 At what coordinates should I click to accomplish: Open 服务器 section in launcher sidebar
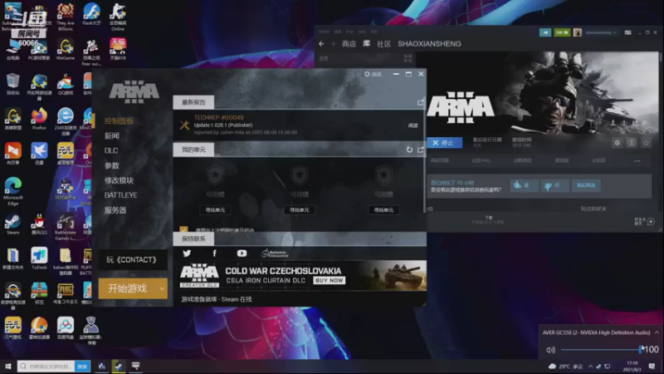pyautogui.click(x=115, y=210)
